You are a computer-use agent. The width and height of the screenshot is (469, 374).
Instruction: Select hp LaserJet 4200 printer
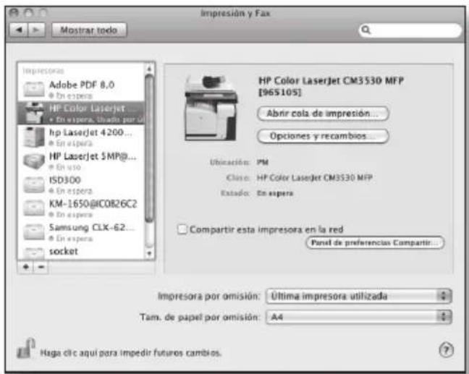click(81, 137)
